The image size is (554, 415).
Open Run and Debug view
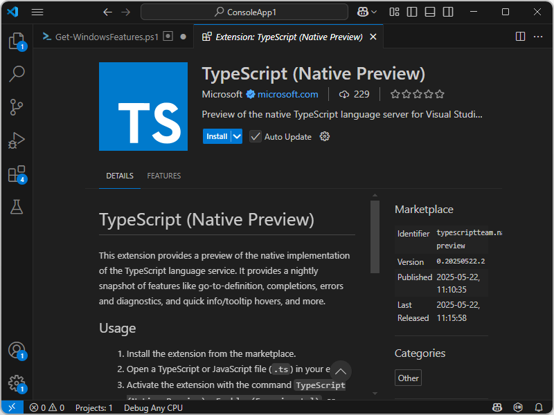click(17, 140)
